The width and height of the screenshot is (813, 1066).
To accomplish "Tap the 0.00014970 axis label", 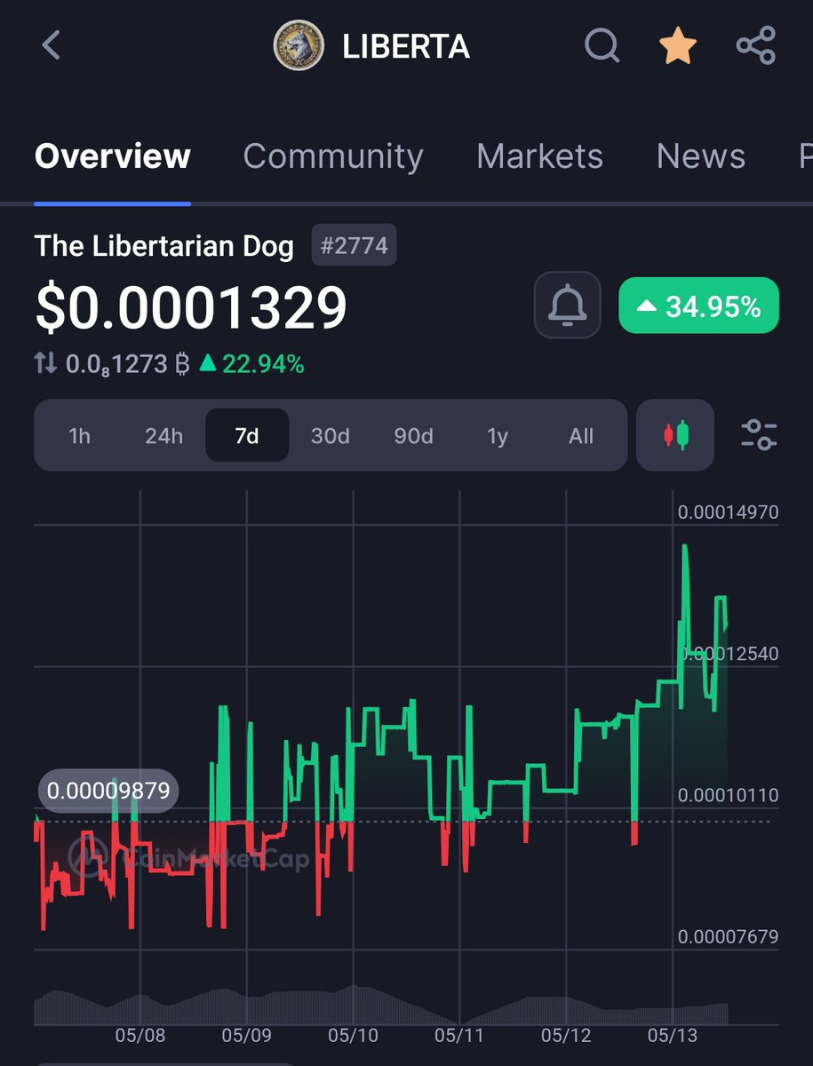I will [729, 512].
